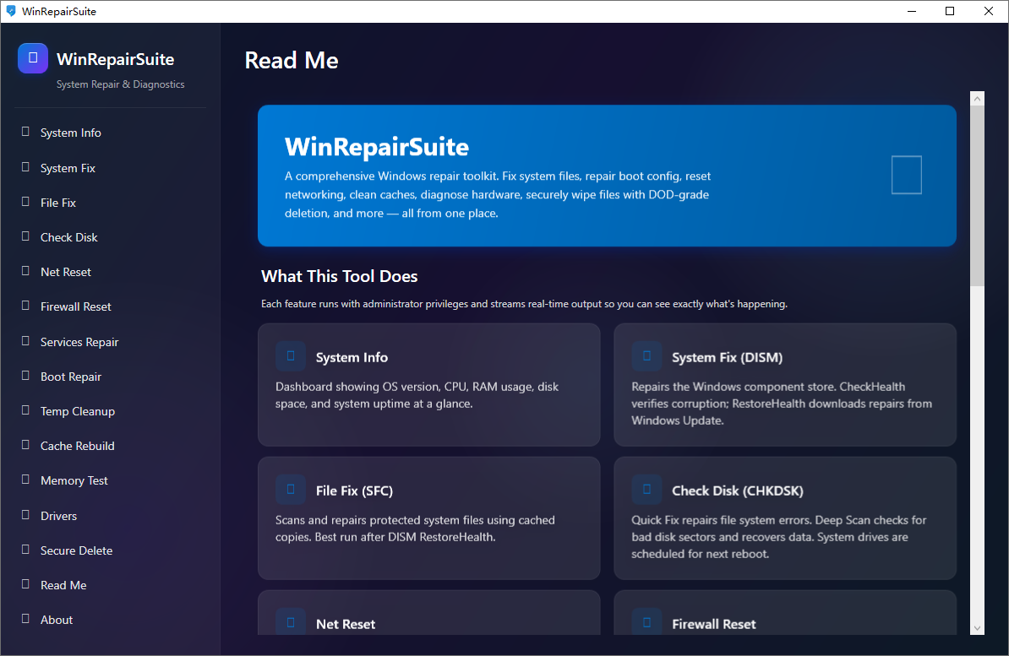
Task: Click the WinRepairSuite banner heading
Action: [x=376, y=147]
